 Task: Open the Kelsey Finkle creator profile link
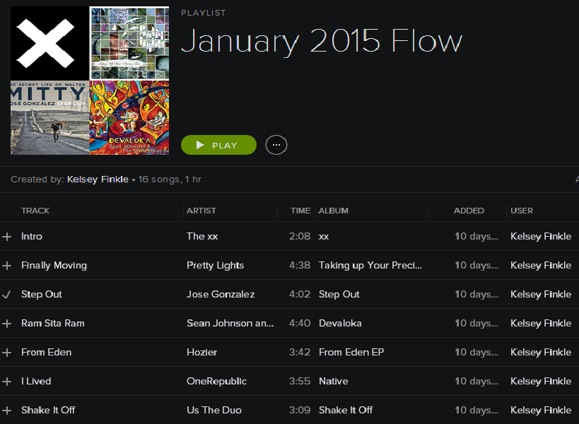click(x=98, y=179)
